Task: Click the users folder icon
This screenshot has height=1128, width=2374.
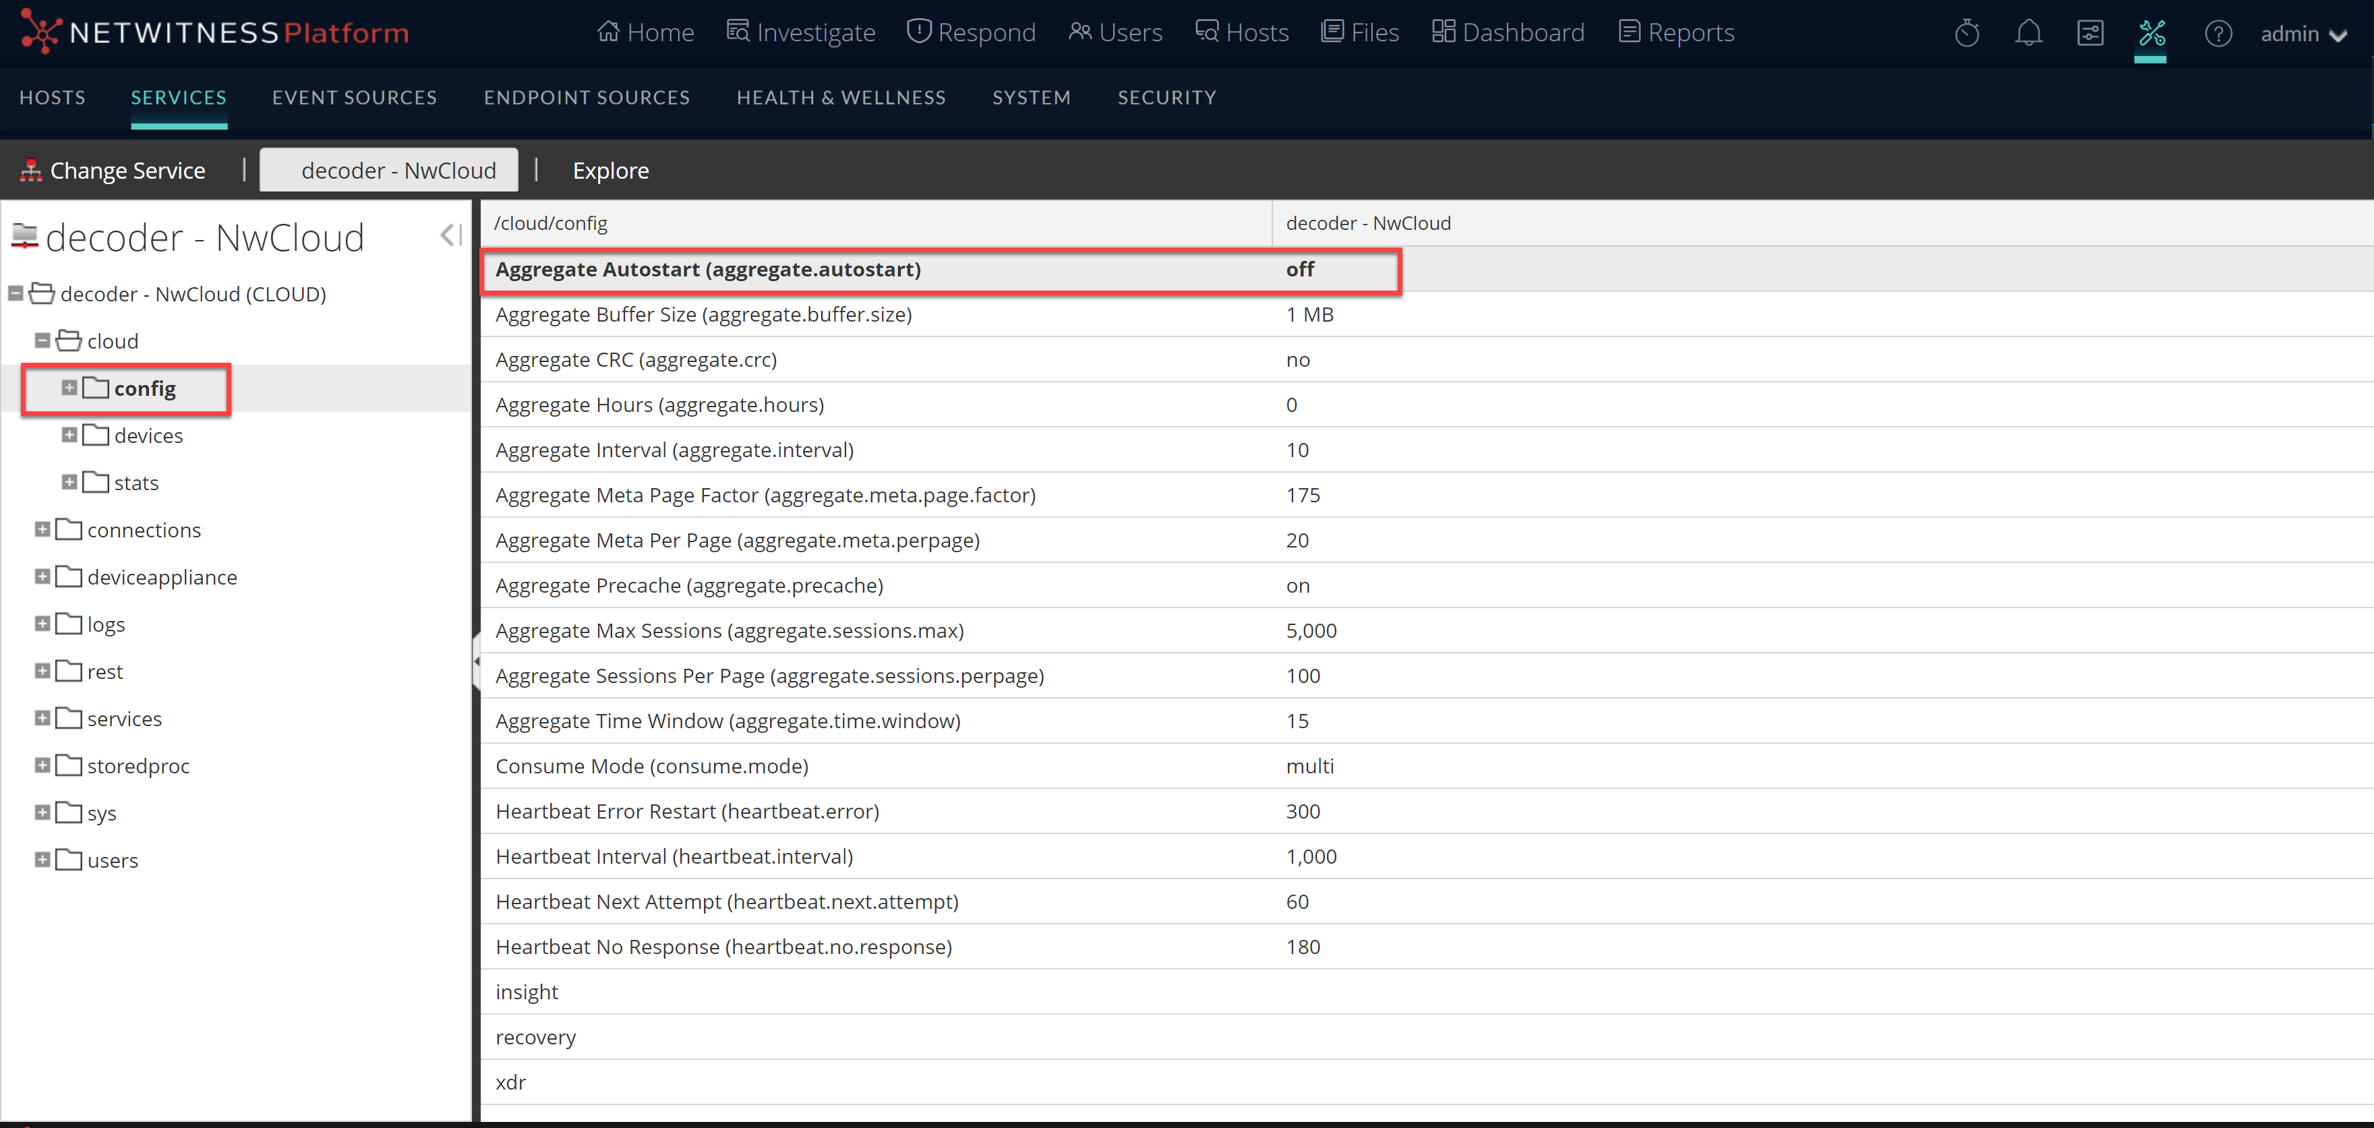Action: pyautogui.click(x=69, y=860)
